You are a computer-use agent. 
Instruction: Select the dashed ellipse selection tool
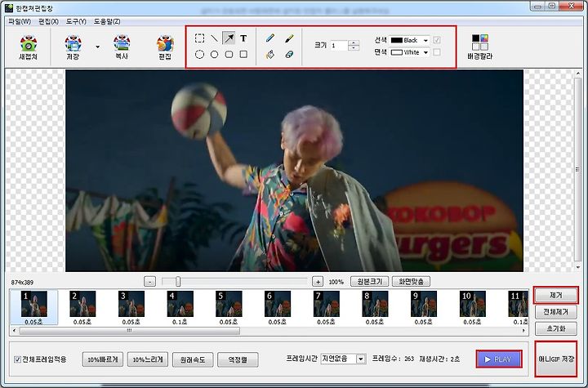(199, 55)
